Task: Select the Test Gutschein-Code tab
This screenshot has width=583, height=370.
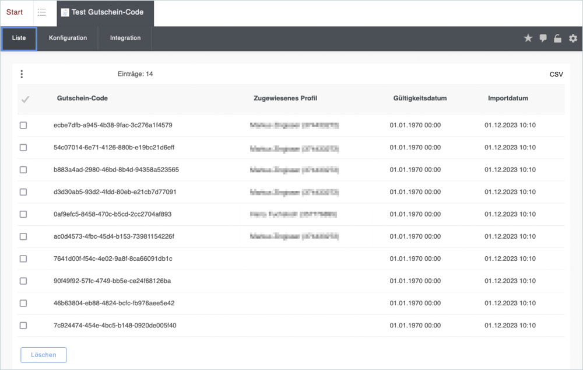Action: [105, 13]
